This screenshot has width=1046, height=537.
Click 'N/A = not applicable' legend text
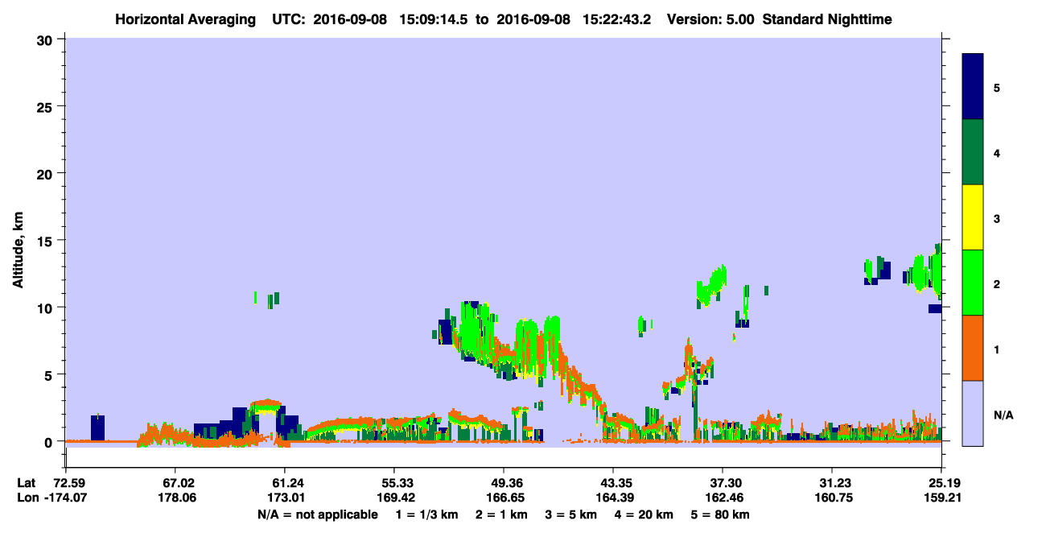[318, 514]
